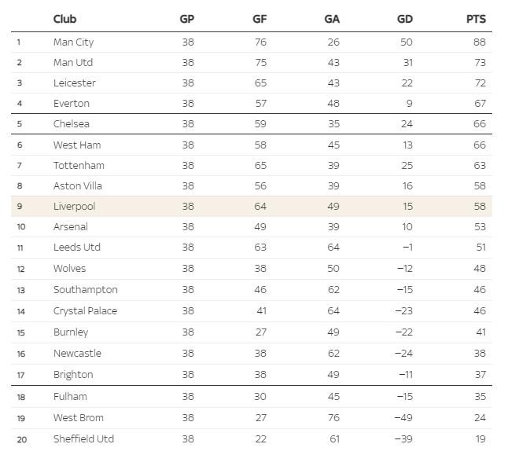Click on Everton club name

pyautogui.click(x=72, y=103)
